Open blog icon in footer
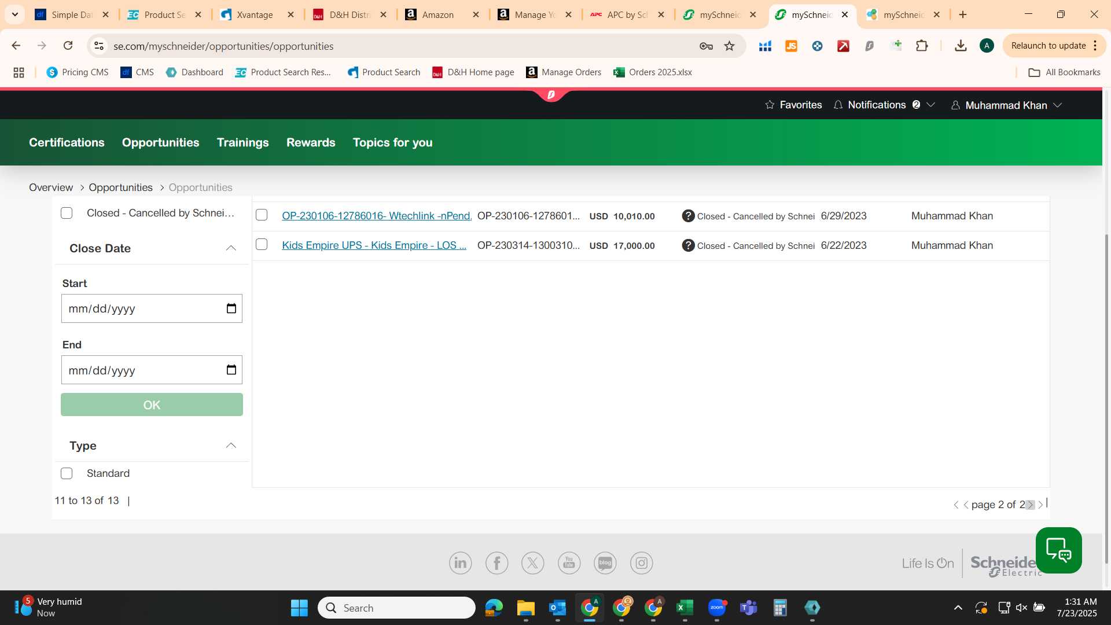This screenshot has height=625, width=1111. 605,563
